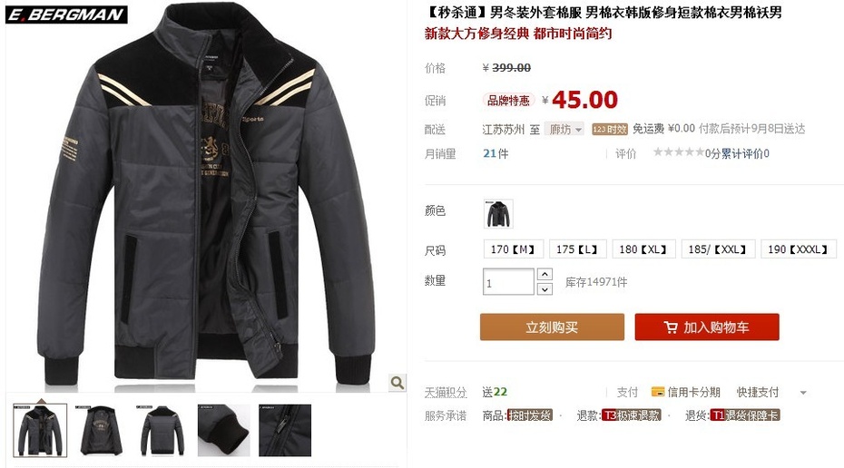Select size 170【M】

coord(514,249)
